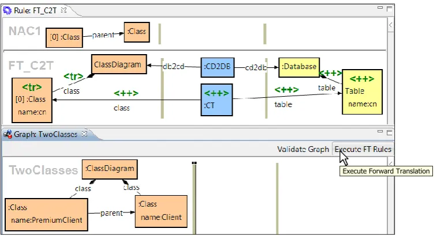Select the :Database node
The height and width of the screenshot is (236, 437).
tap(299, 67)
